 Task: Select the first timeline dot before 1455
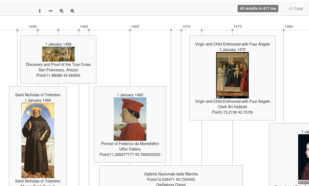point(17,30)
